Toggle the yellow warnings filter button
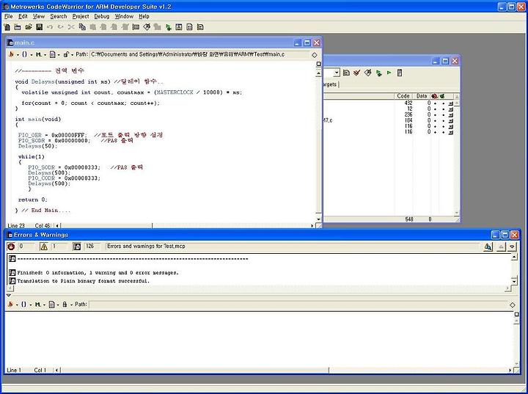This screenshot has height=394, width=528. [44, 247]
